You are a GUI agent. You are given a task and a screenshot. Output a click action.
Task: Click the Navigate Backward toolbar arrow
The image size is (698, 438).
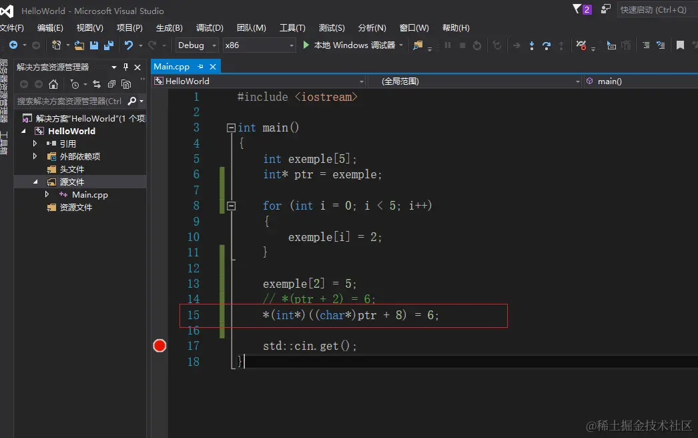click(x=13, y=45)
